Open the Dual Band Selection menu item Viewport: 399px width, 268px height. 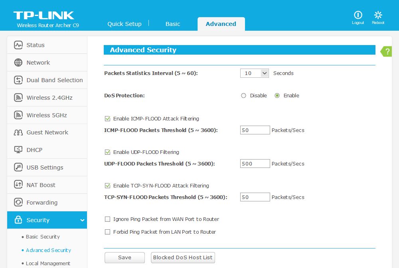[47, 80]
